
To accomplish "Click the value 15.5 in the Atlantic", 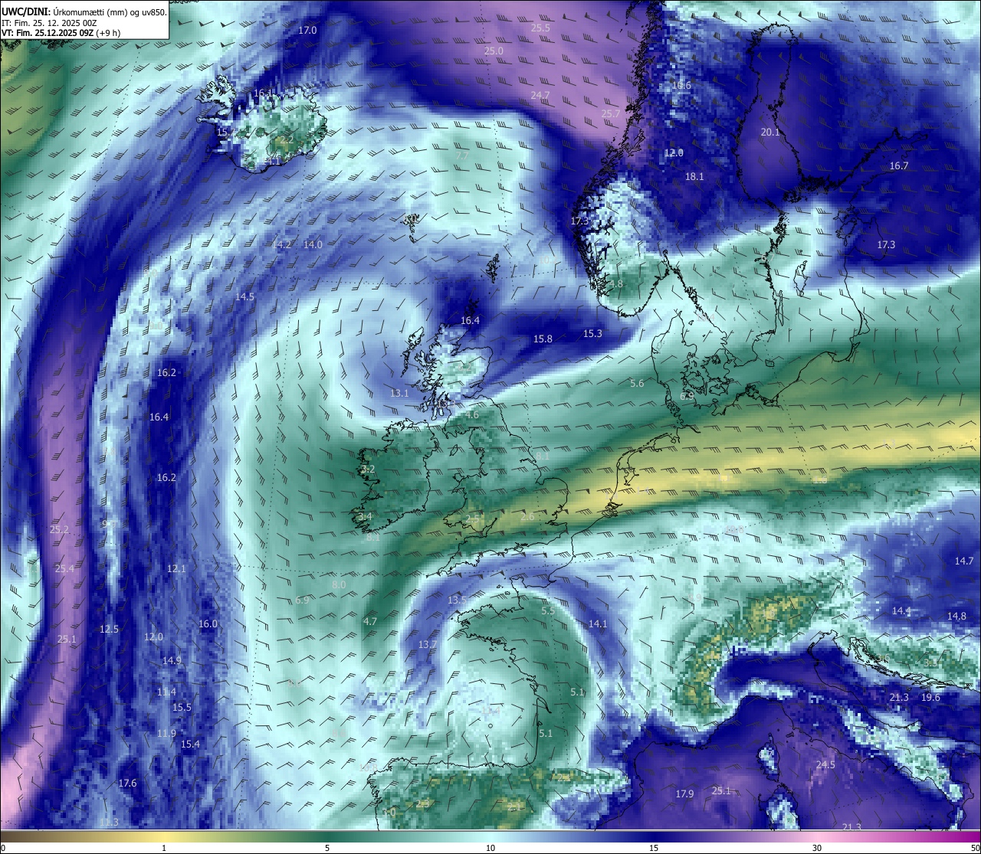I will coord(182,707).
